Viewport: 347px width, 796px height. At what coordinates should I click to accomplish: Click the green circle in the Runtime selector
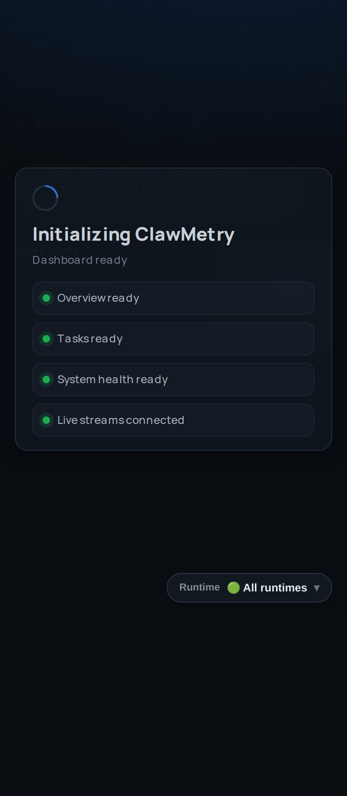coord(234,588)
